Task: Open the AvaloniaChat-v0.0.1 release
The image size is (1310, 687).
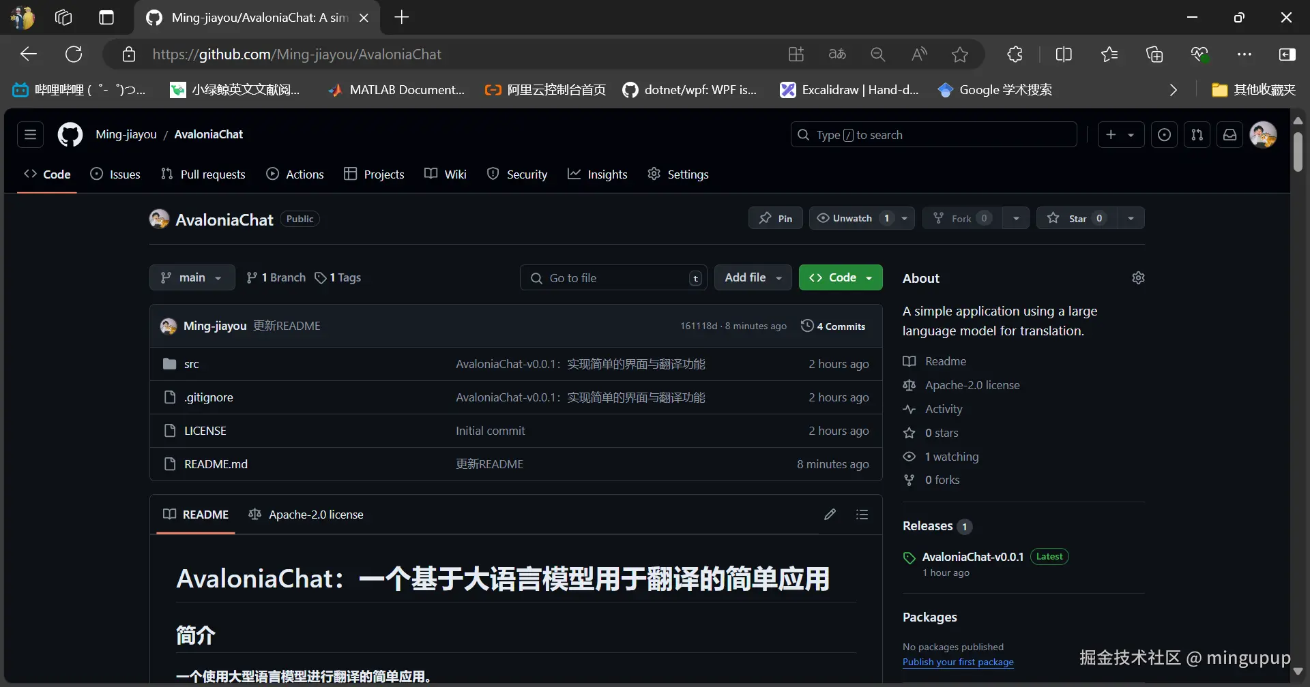Action: click(x=973, y=557)
